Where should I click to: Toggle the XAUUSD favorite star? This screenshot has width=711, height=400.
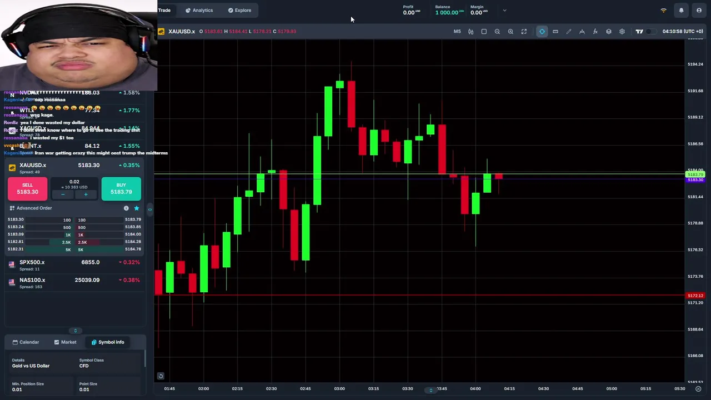pyautogui.click(x=137, y=208)
